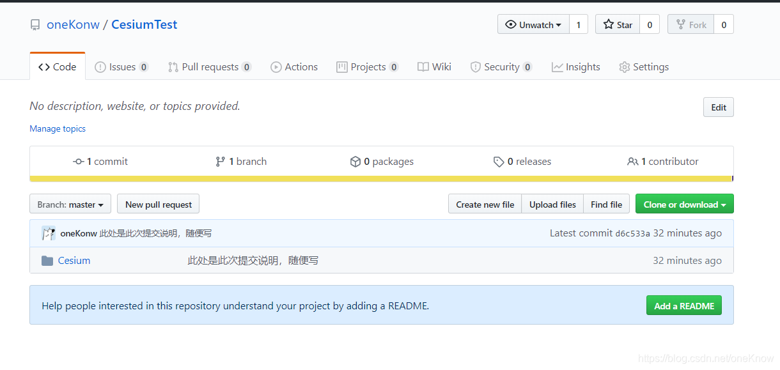Click '32 minutes ago' in the Cesium row
This screenshot has width=780, height=370.
pyautogui.click(x=687, y=261)
